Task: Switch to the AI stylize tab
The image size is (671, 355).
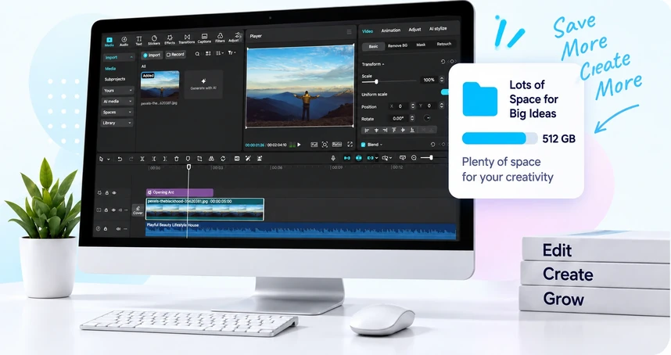Action: tap(438, 29)
